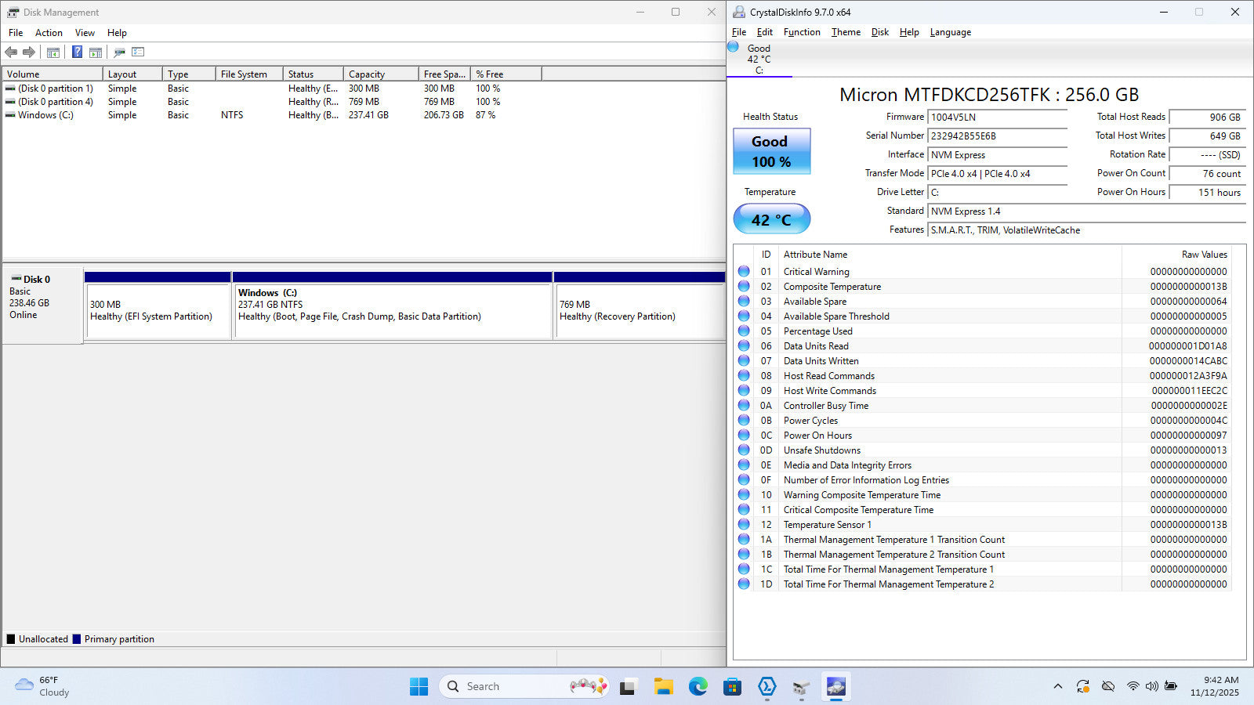This screenshot has height=705, width=1254.
Task: Click Show/Hide Console Tree toolbar icon
Action: click(x=53, y=52)
